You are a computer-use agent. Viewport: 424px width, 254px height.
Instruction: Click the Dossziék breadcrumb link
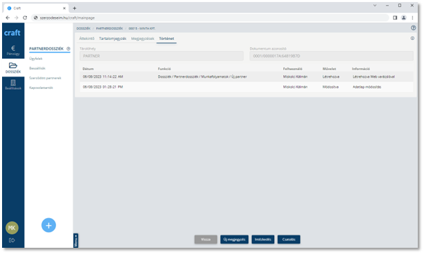click(84, 28)
